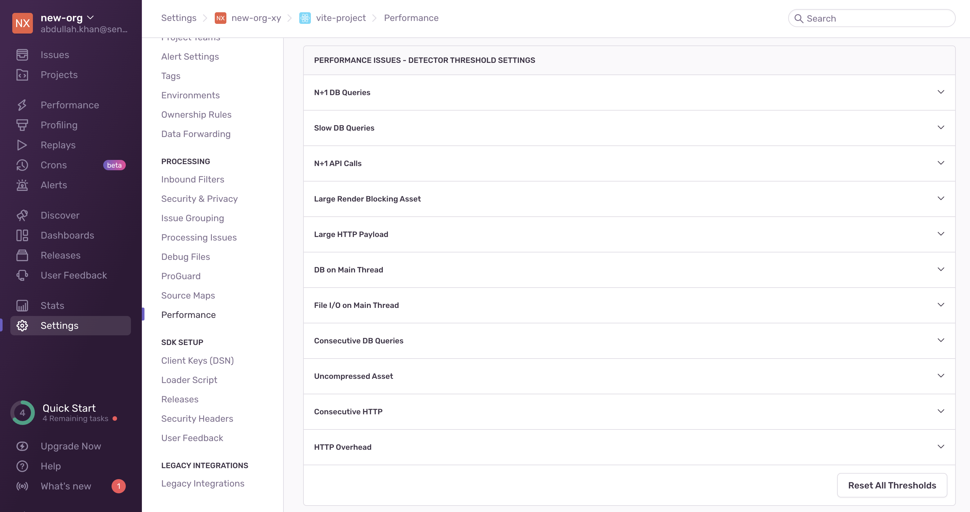Click the Replays play icon
Image resolution: width=970 pixels, height=512 pixels.
22,145
